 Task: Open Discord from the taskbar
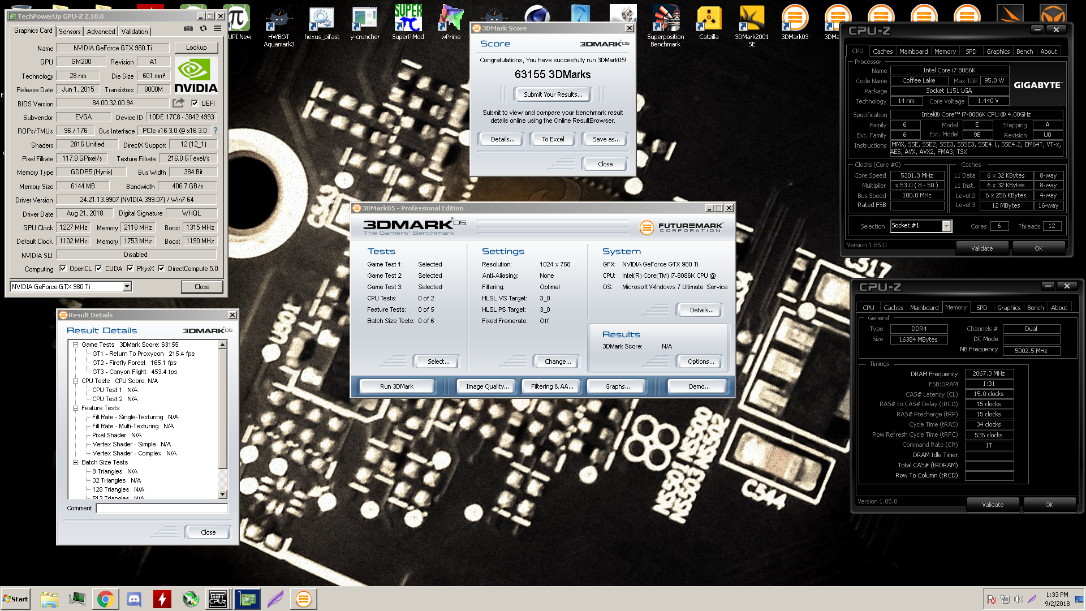pos(134,599)
